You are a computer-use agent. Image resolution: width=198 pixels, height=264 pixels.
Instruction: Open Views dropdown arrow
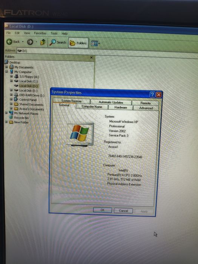point(99,44)
